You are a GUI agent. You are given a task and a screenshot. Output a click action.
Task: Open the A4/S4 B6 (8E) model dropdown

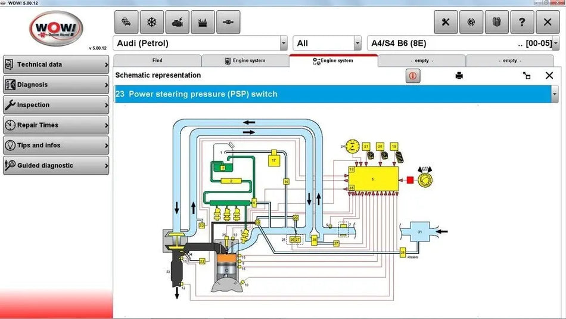(555, 43)
